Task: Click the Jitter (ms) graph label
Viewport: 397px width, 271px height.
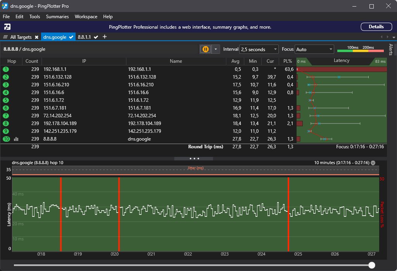Action: tap(195, 168)
